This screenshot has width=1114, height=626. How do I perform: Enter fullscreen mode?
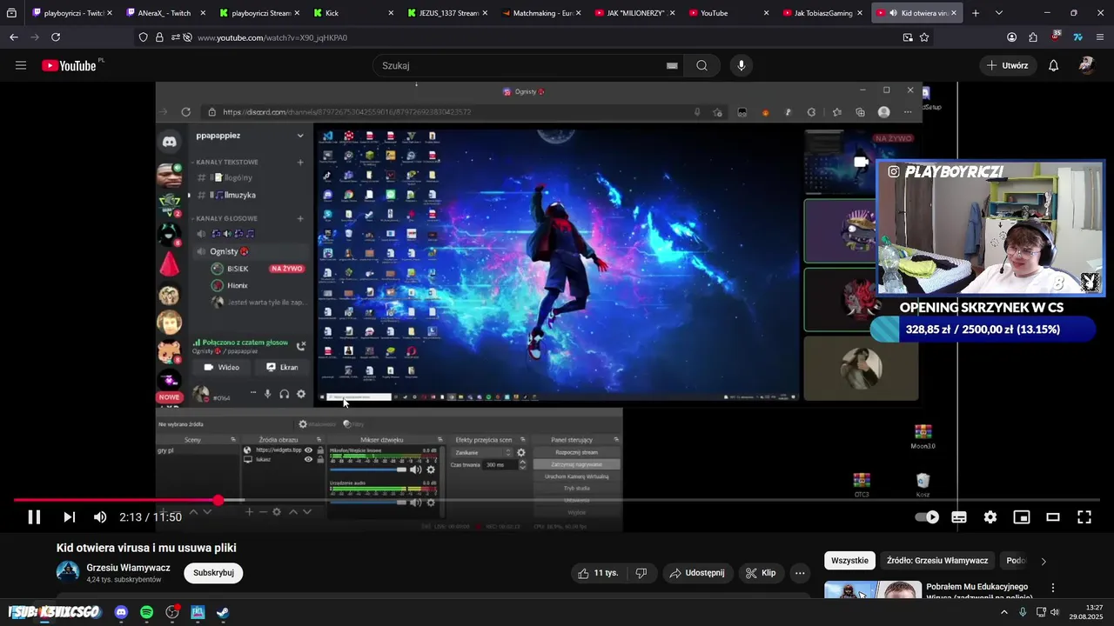(1084, 517)
